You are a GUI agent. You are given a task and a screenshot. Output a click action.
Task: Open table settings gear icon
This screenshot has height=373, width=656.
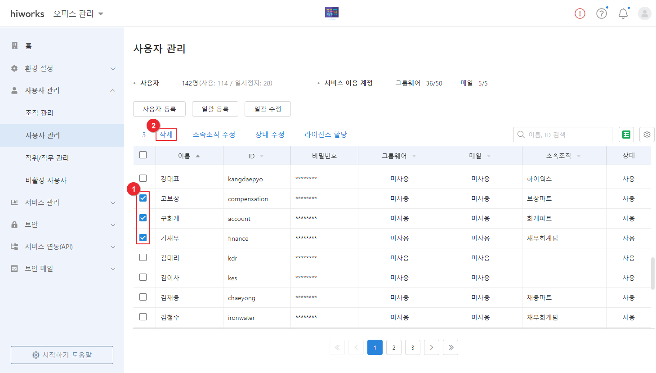[x=647, y=135]
